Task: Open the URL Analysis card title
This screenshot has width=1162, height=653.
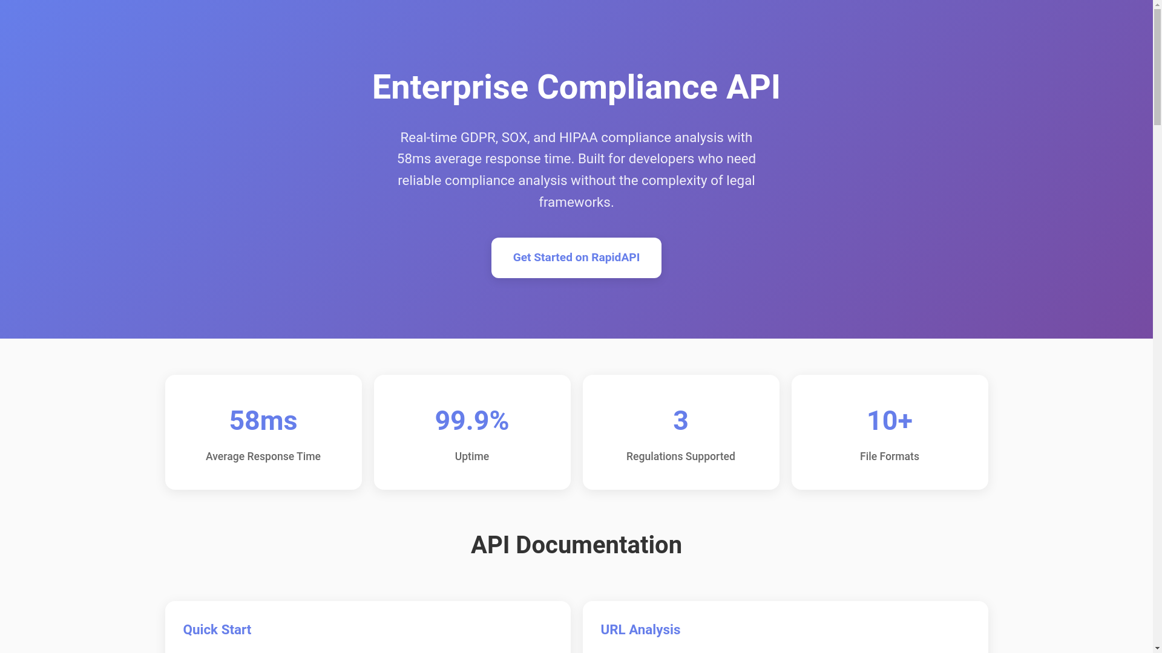Action: [x=640, y=630]
